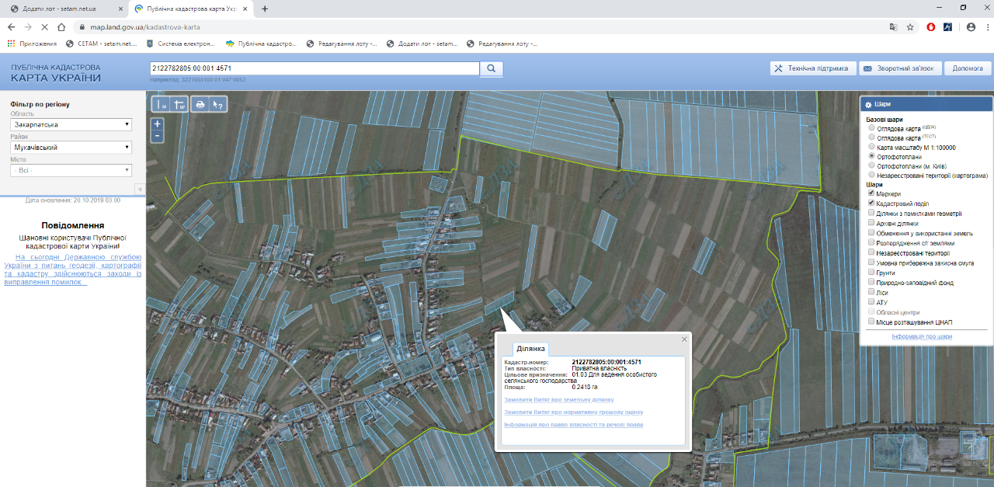Open СЕТАМ - setam.net bookmark
This screenshot has width=994, height=487.
click(x=101, y=43)
